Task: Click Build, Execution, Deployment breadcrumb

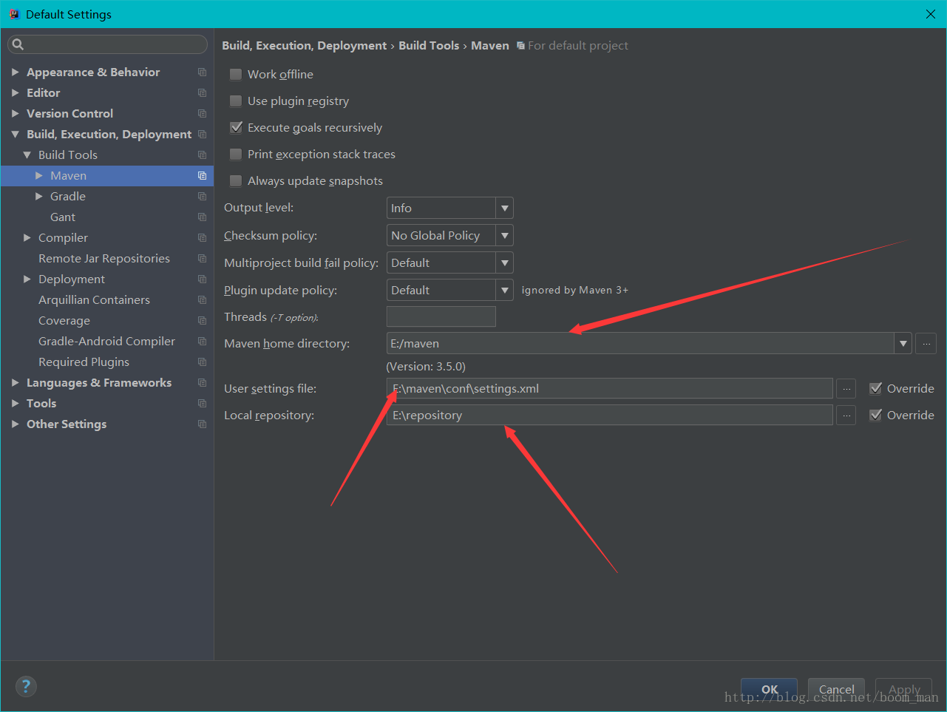Action: coord(304,46)
